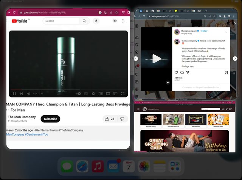Enter fullscreen on YouTube player
This screenshot has height=180, width=242.
click(x=123, y=94)
